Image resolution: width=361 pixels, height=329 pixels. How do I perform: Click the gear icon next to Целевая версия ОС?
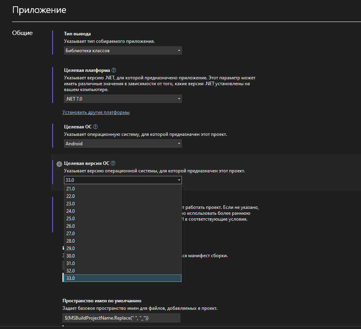coord(59,163)
